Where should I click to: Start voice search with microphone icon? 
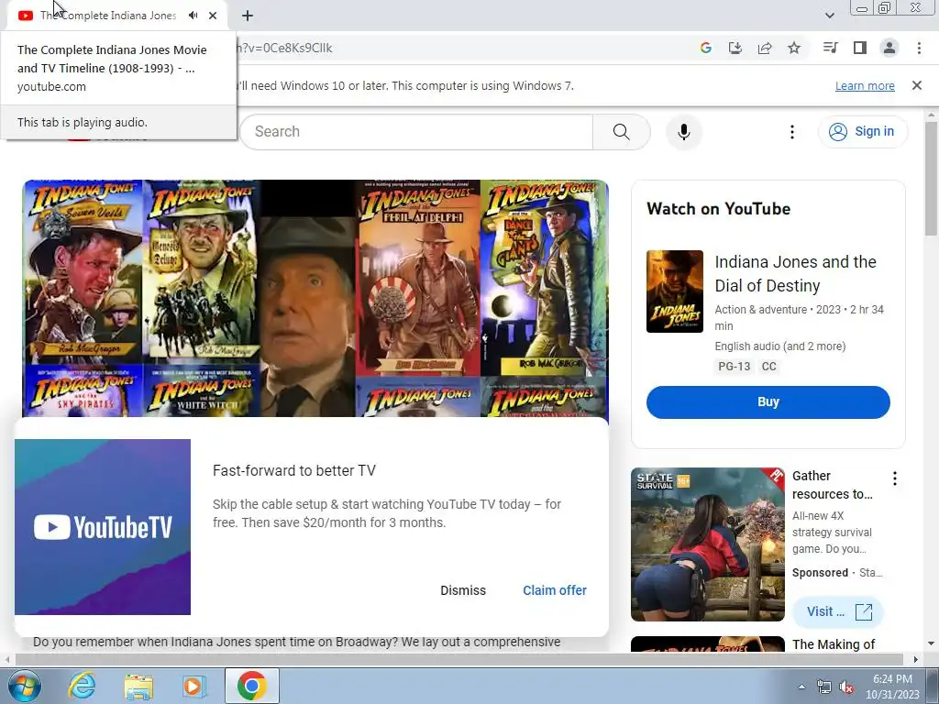[x=684, y=132]
